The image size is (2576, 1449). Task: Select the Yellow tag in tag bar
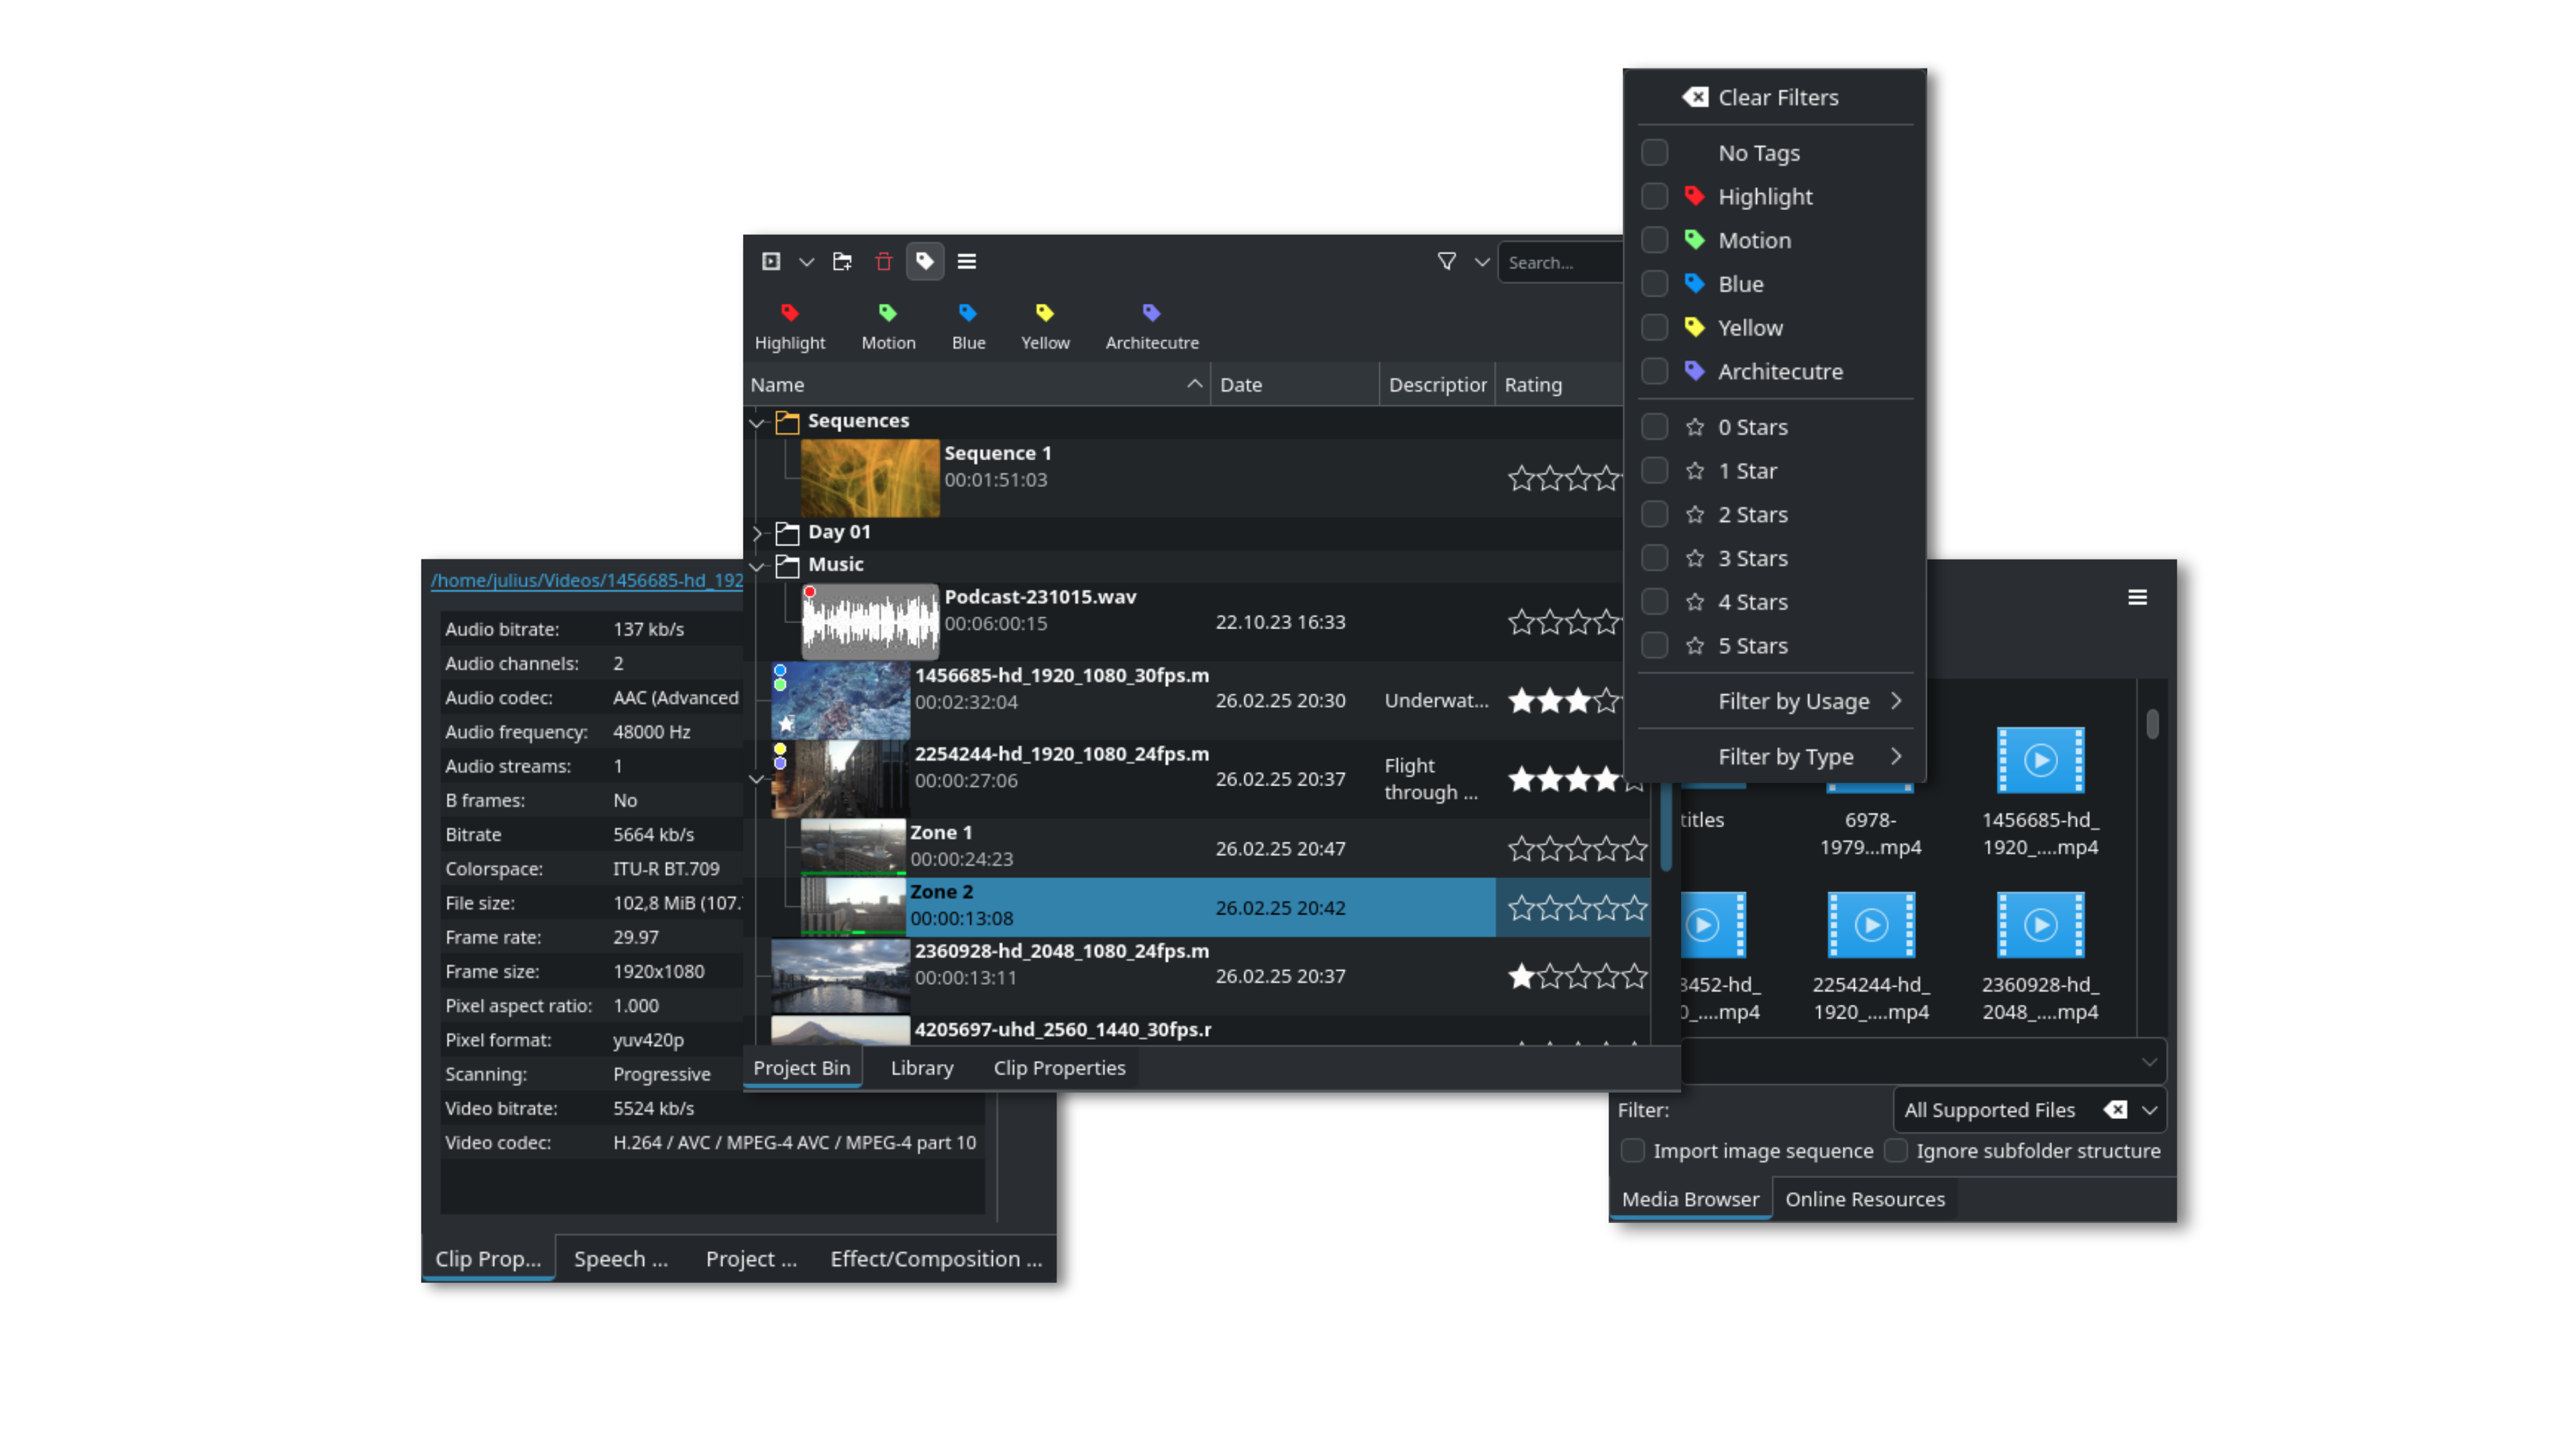(x=1045, y=326)
